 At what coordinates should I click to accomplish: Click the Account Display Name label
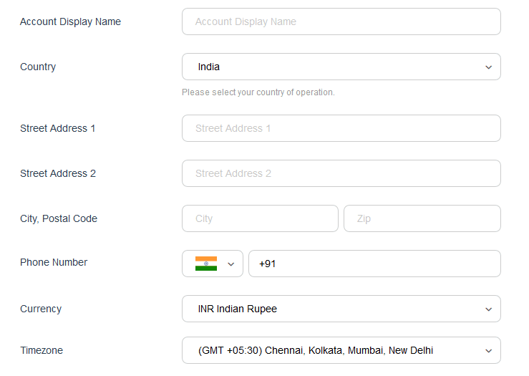[70, 21]
